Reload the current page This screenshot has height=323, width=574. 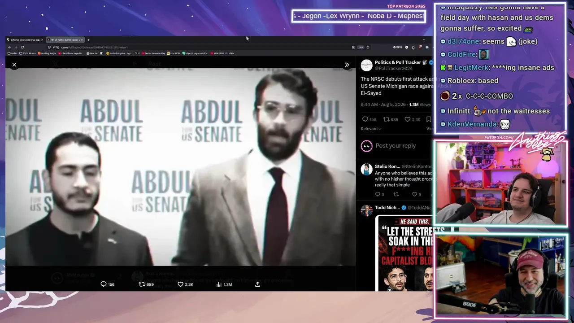tap(22, 47)
